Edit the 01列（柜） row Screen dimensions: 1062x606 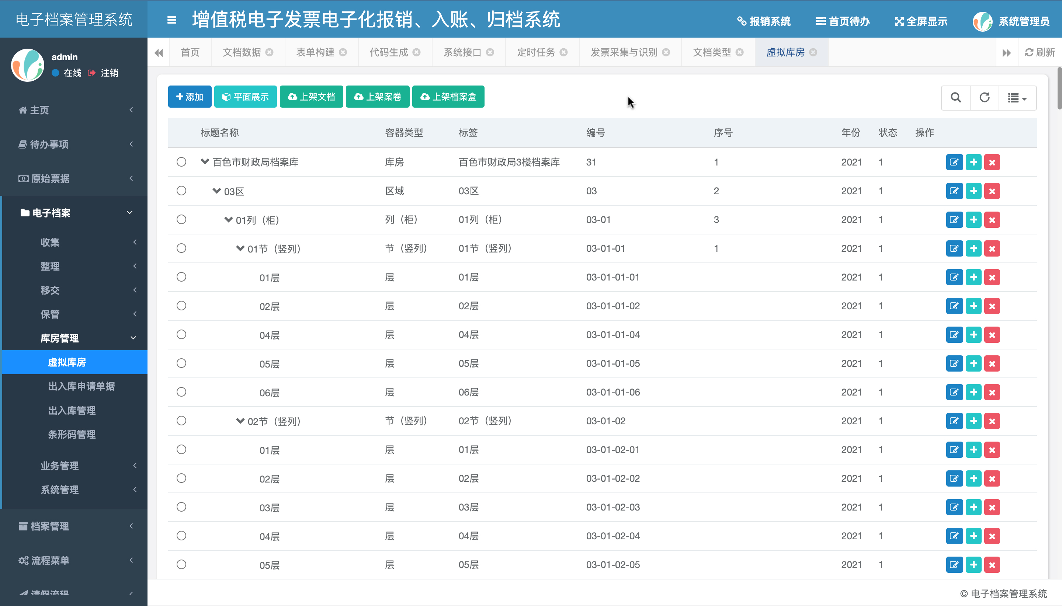click(x=954, y=220)
